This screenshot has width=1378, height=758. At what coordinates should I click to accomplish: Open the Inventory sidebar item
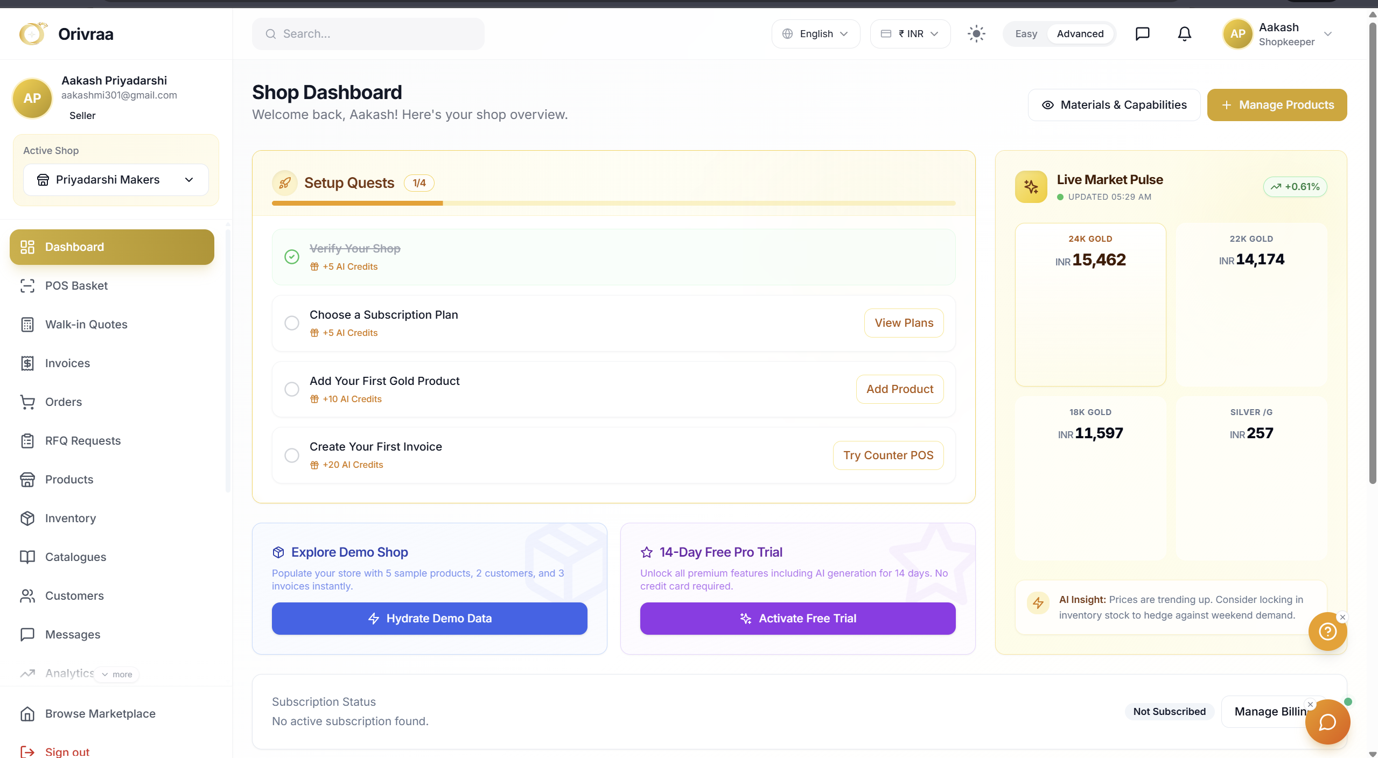[112, 518]
